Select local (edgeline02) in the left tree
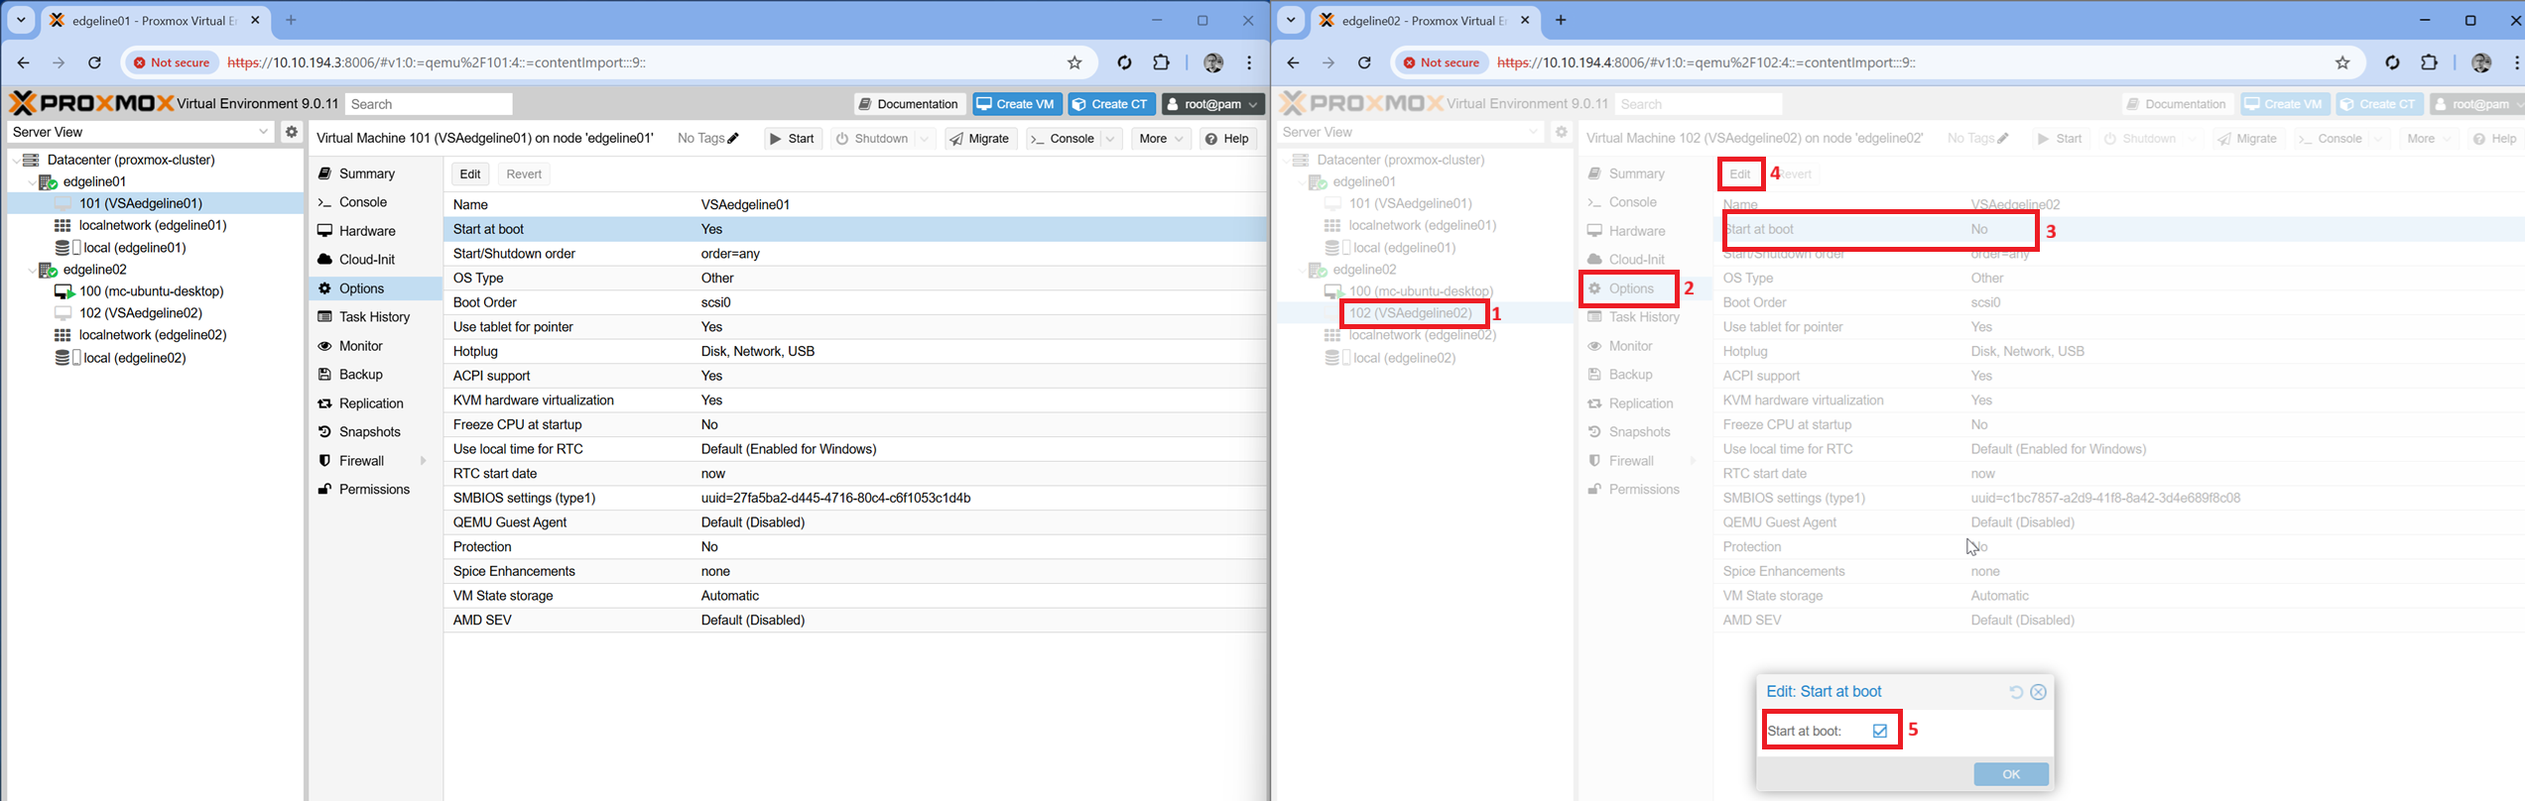 [x=135, y=358]
